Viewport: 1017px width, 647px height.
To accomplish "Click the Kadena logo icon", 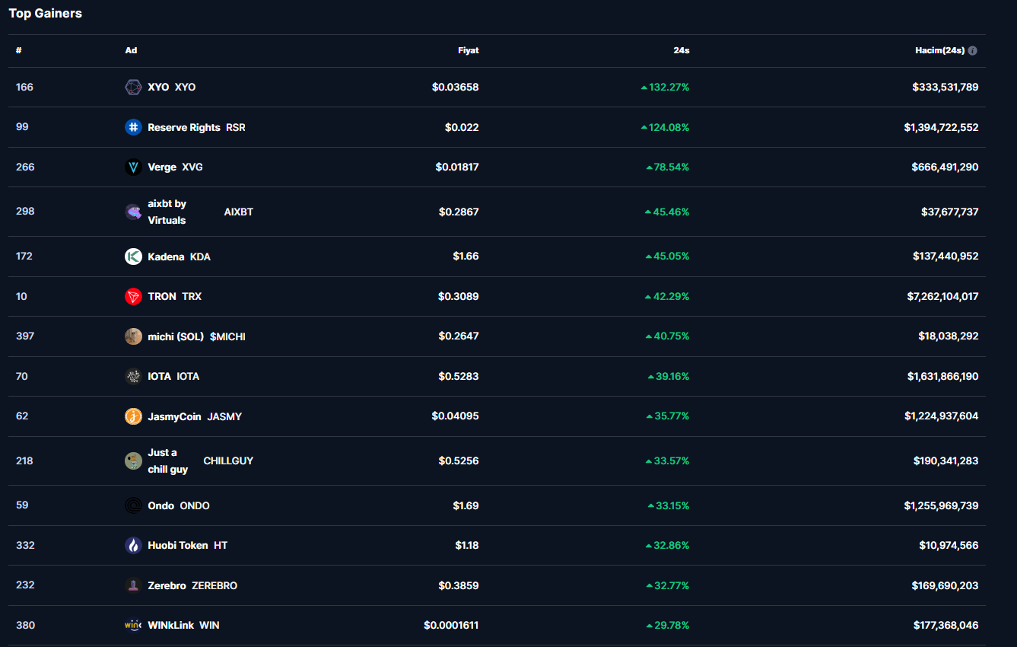I will point(133,257).
